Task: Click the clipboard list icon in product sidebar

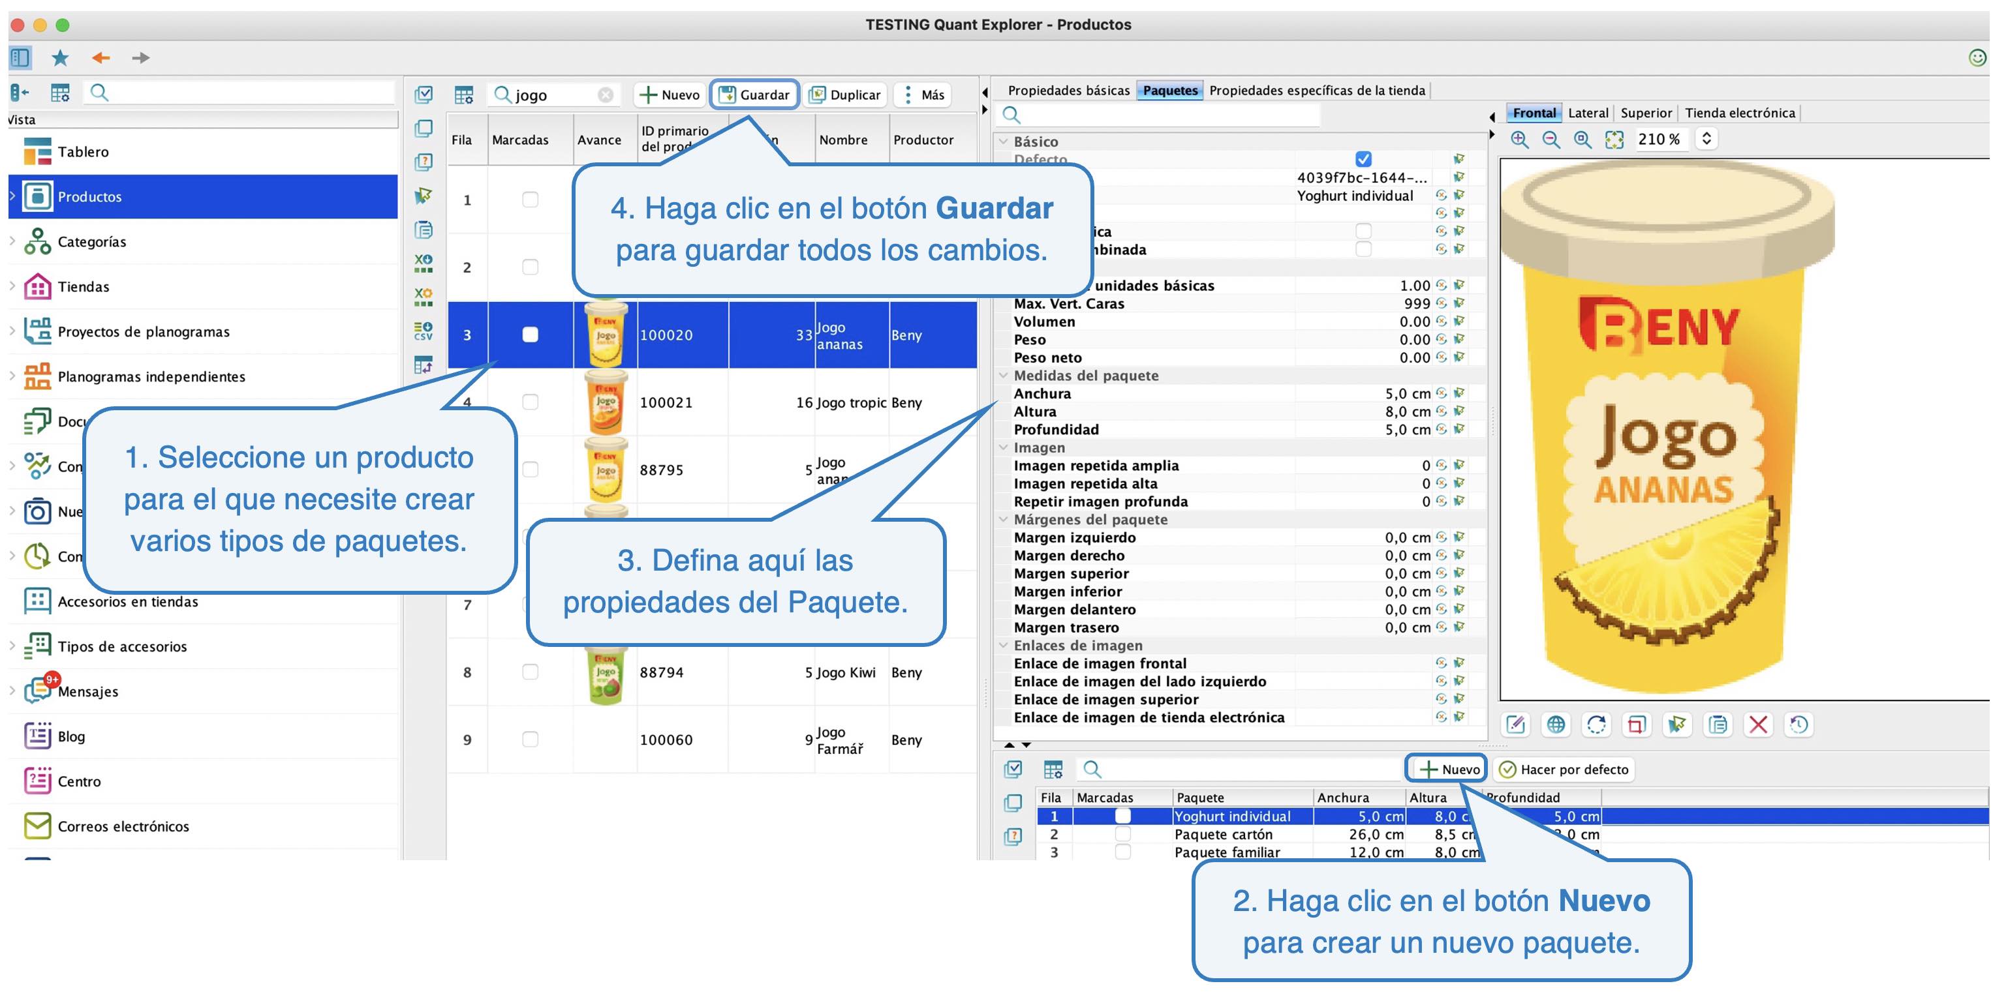Action: point(424,230)
